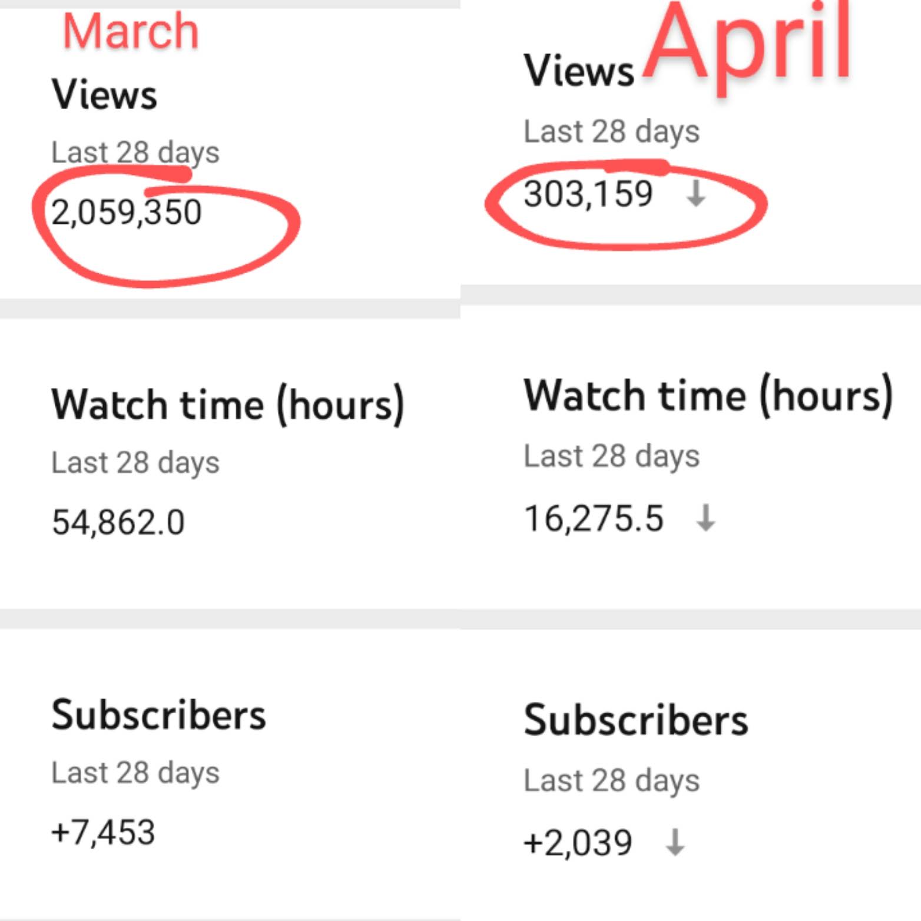Click the down arrow next to 16,275.5 hours

tap(705, 518)
